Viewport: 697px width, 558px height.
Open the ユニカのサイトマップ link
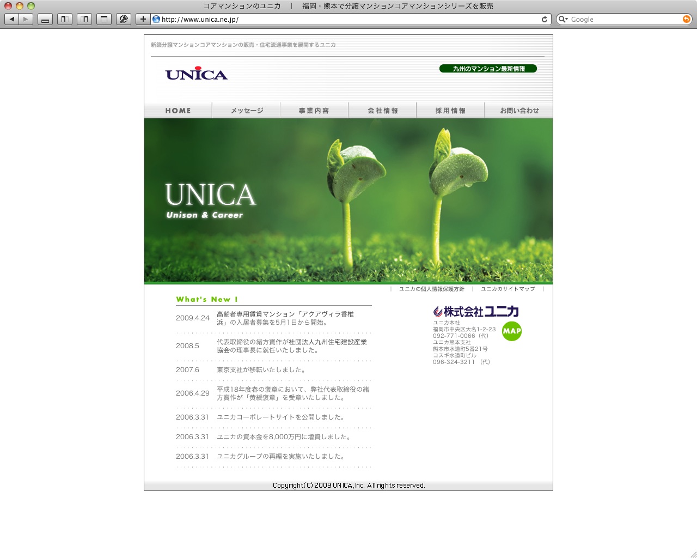[x=508, y=289]
